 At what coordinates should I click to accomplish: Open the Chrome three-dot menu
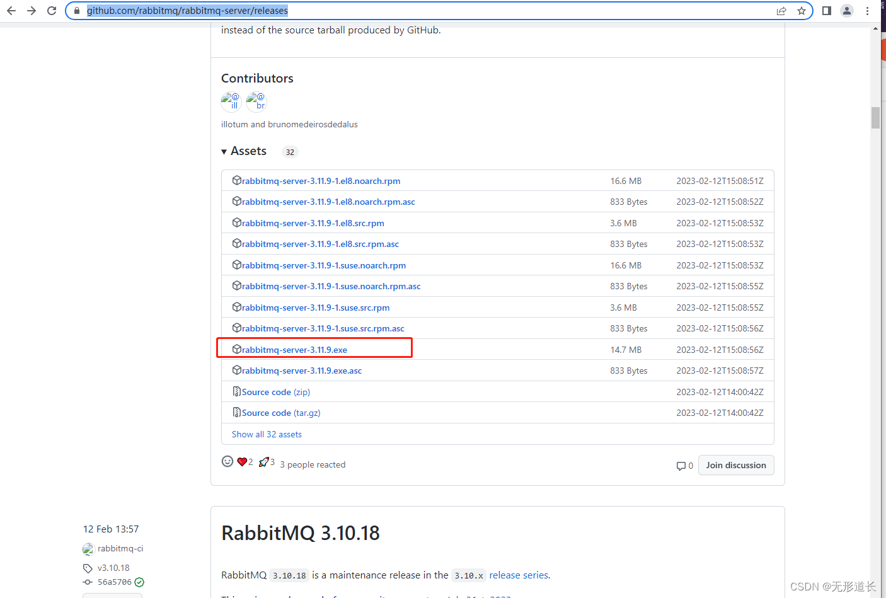pos(868,11)
